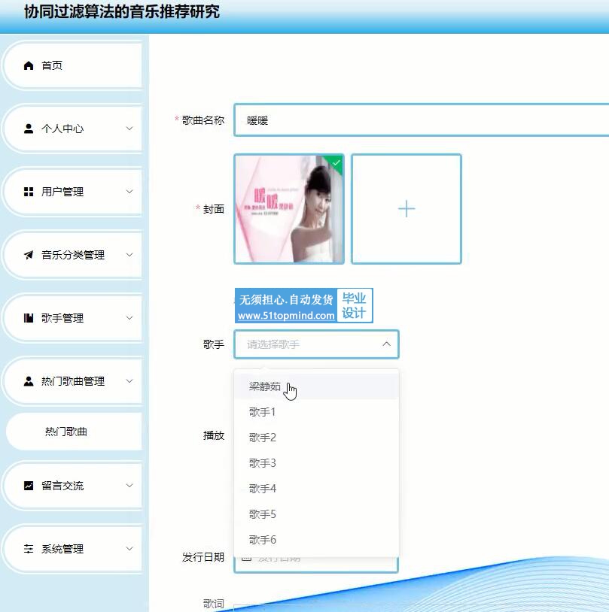Choose 歌手3 in the dropdown list
609x612 pixels.
[x=263, y=463]
